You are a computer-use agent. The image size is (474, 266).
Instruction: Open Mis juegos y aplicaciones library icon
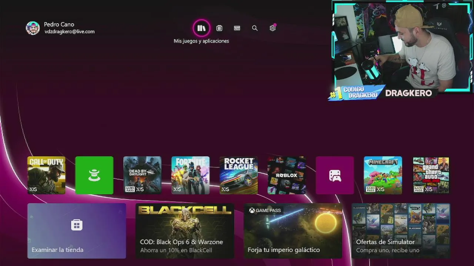pos(201,28)
